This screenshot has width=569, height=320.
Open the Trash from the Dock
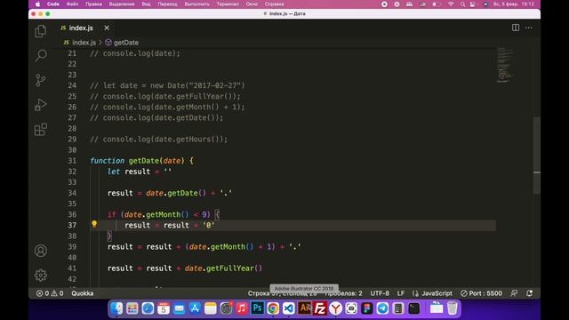tap(453, 308)
